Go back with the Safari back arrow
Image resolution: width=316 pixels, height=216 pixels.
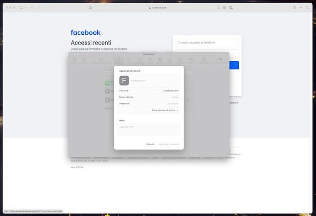32,7
